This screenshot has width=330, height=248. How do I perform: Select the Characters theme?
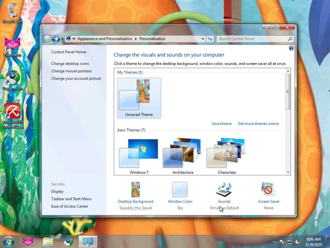click(227, 156)
